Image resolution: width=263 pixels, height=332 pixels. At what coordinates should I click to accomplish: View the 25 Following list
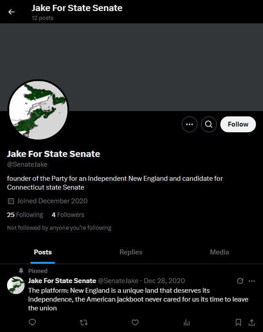coord(25,215)
